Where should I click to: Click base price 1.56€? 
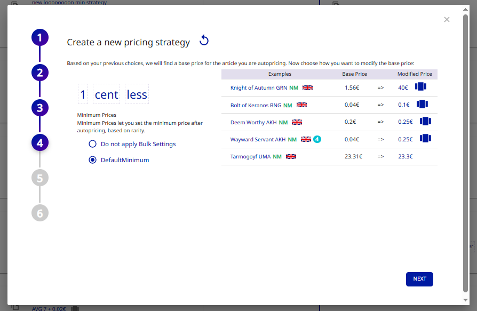(x=352, y=87)
